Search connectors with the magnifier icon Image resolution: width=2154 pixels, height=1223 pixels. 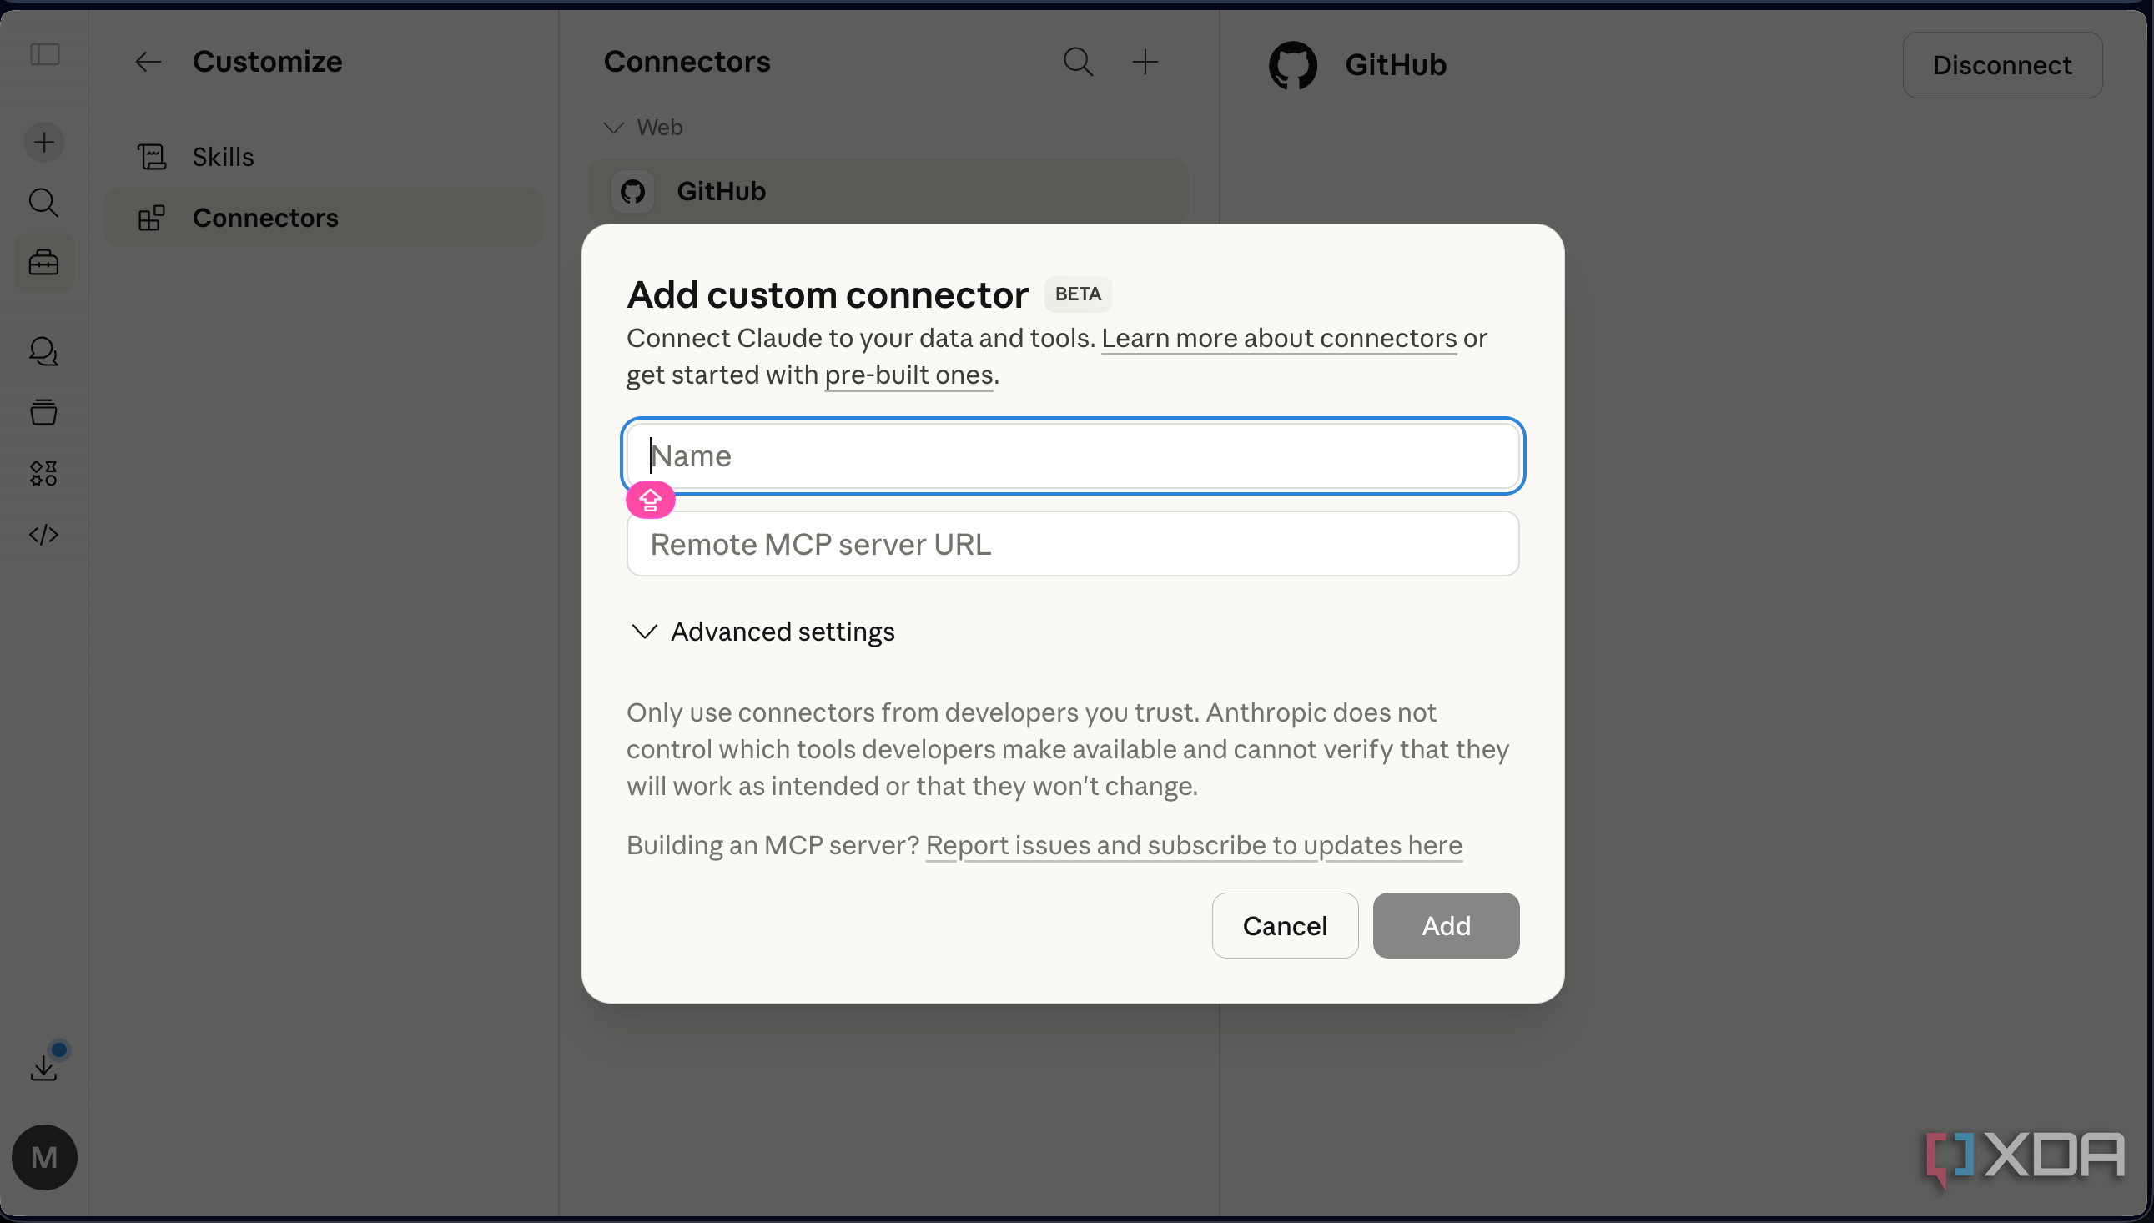[1079, 62]
